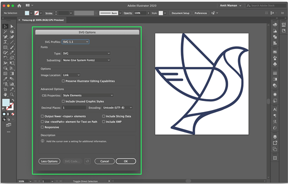Close the Yona.svg document tab

tap(19, 20)
